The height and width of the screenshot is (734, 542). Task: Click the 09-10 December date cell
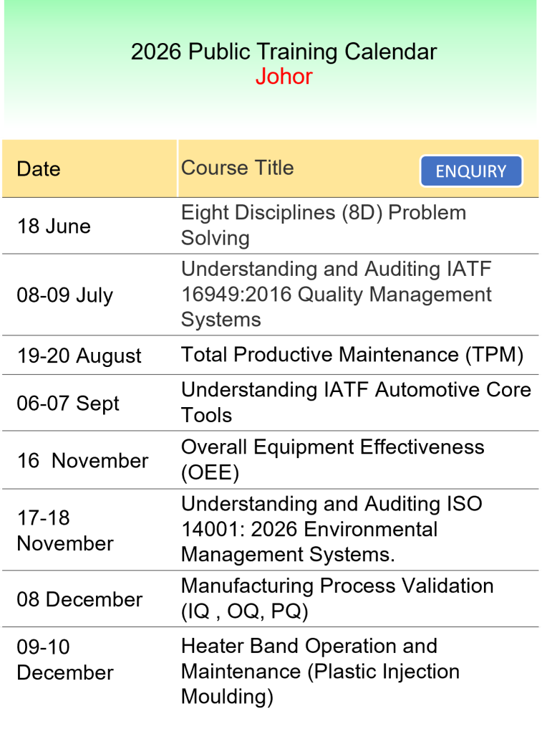(x=65, y=660)
